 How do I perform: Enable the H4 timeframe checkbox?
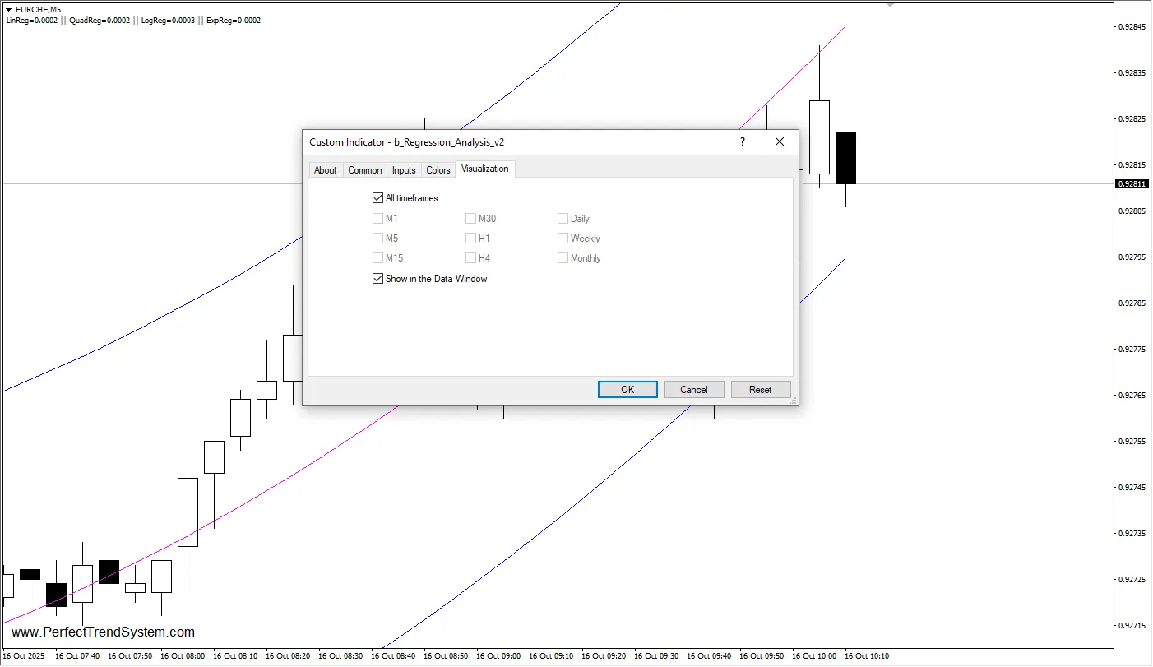tap(470, 257)
